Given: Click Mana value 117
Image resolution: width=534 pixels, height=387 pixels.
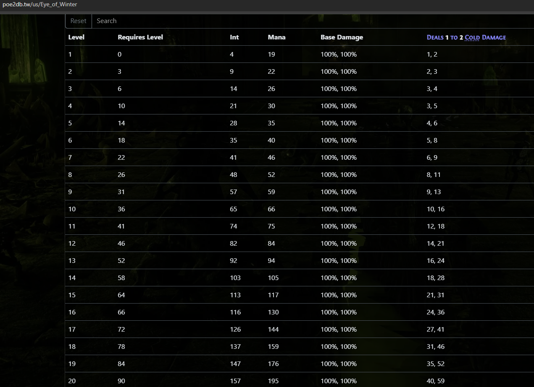Looking at the screenshot, I should tap(273, 295).
